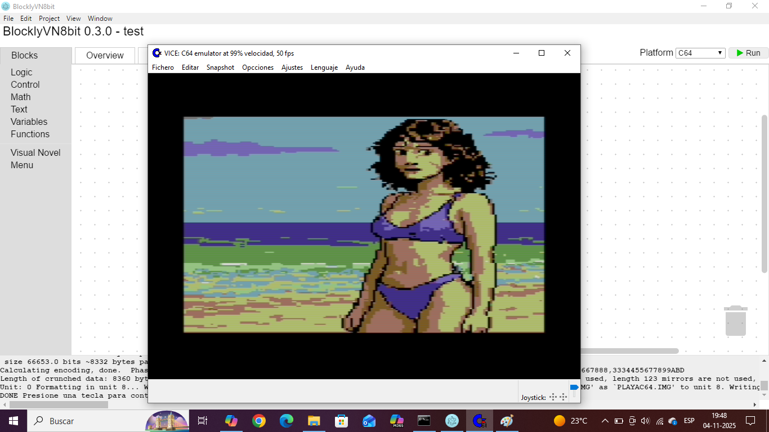Screen dimensions: 769x432
Task: Open the Edit menu in BlocklyVN8bit
Action: (x=26, y=19)
